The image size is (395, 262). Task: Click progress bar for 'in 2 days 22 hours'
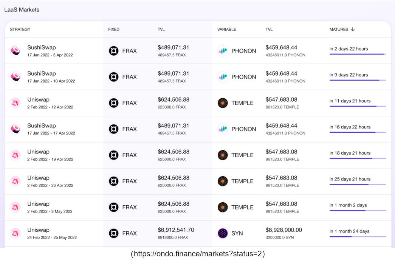point(357,54)
